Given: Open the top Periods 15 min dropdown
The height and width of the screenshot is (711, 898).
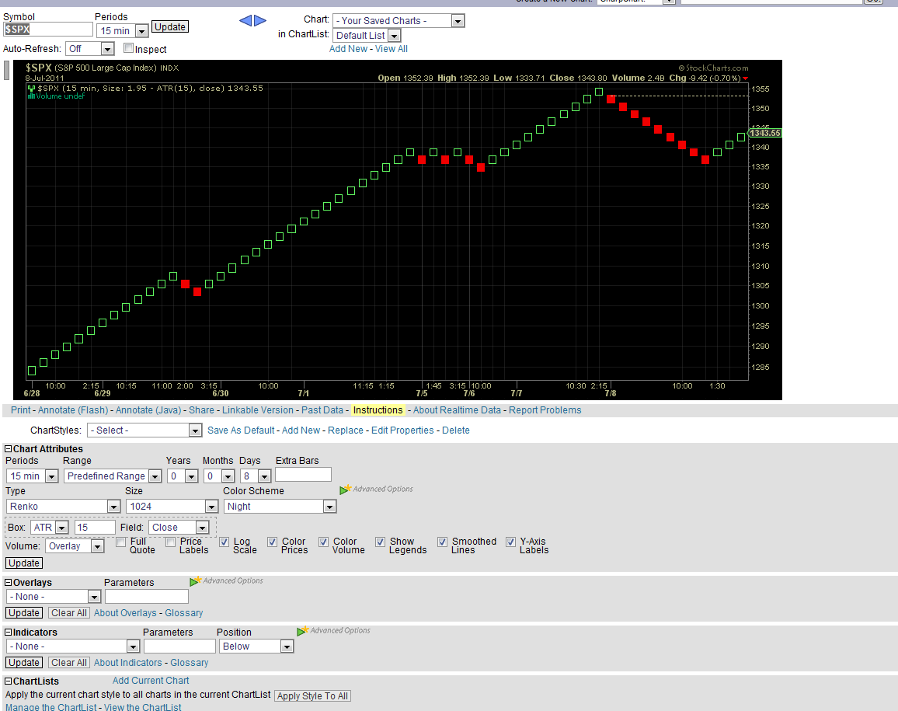Looking at the screenshot, I should tap(123, 31).
